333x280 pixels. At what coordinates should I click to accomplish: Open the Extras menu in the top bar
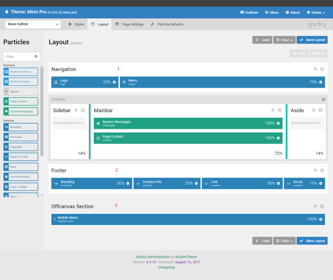(315, 12)
